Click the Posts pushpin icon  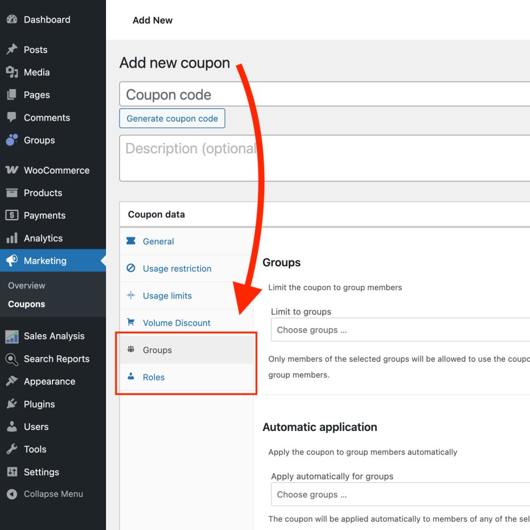pos(12,50)
